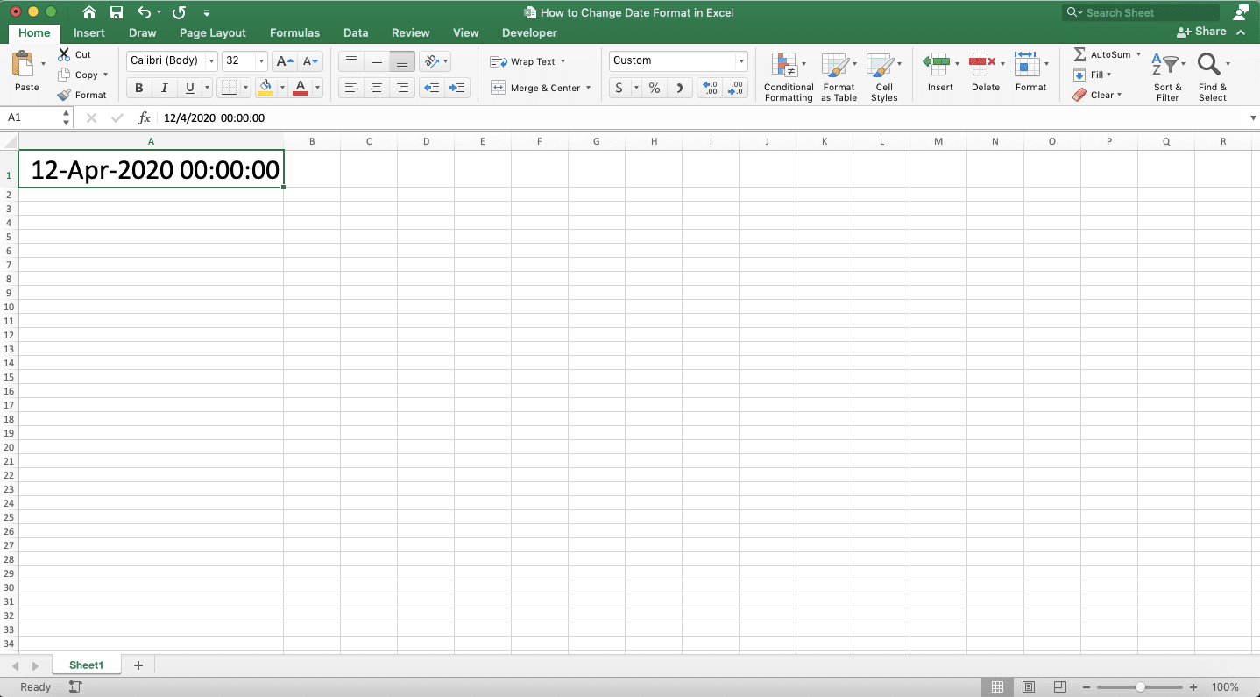Open Conditional Formatting

[788, 77]
